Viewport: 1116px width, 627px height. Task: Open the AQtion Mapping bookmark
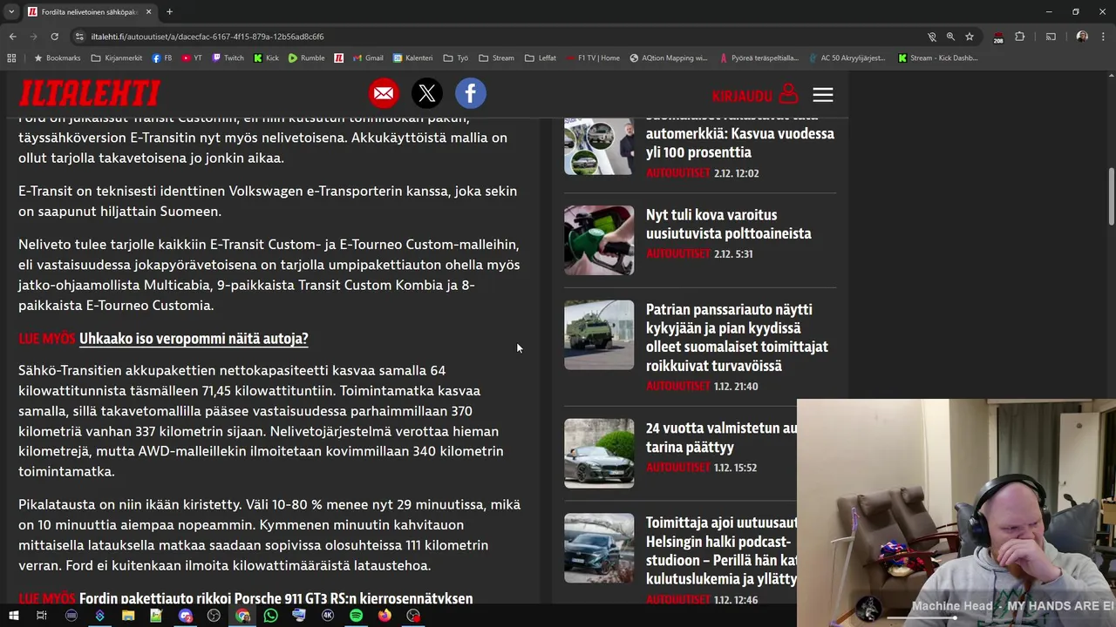click(x=668, y=58)
